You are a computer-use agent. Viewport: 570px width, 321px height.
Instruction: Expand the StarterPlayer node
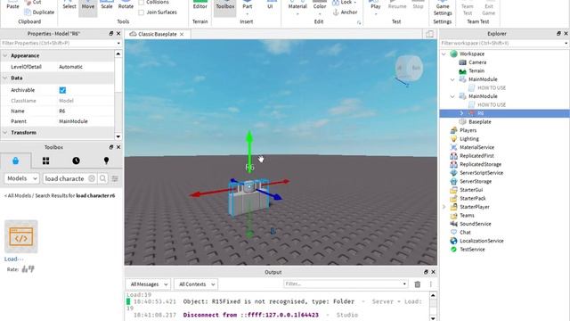444,207
